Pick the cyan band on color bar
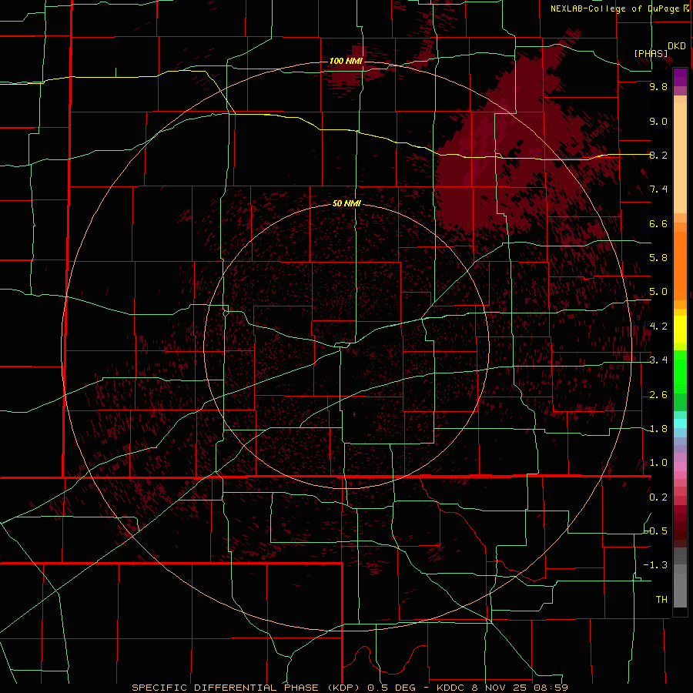 pos(680,423)
